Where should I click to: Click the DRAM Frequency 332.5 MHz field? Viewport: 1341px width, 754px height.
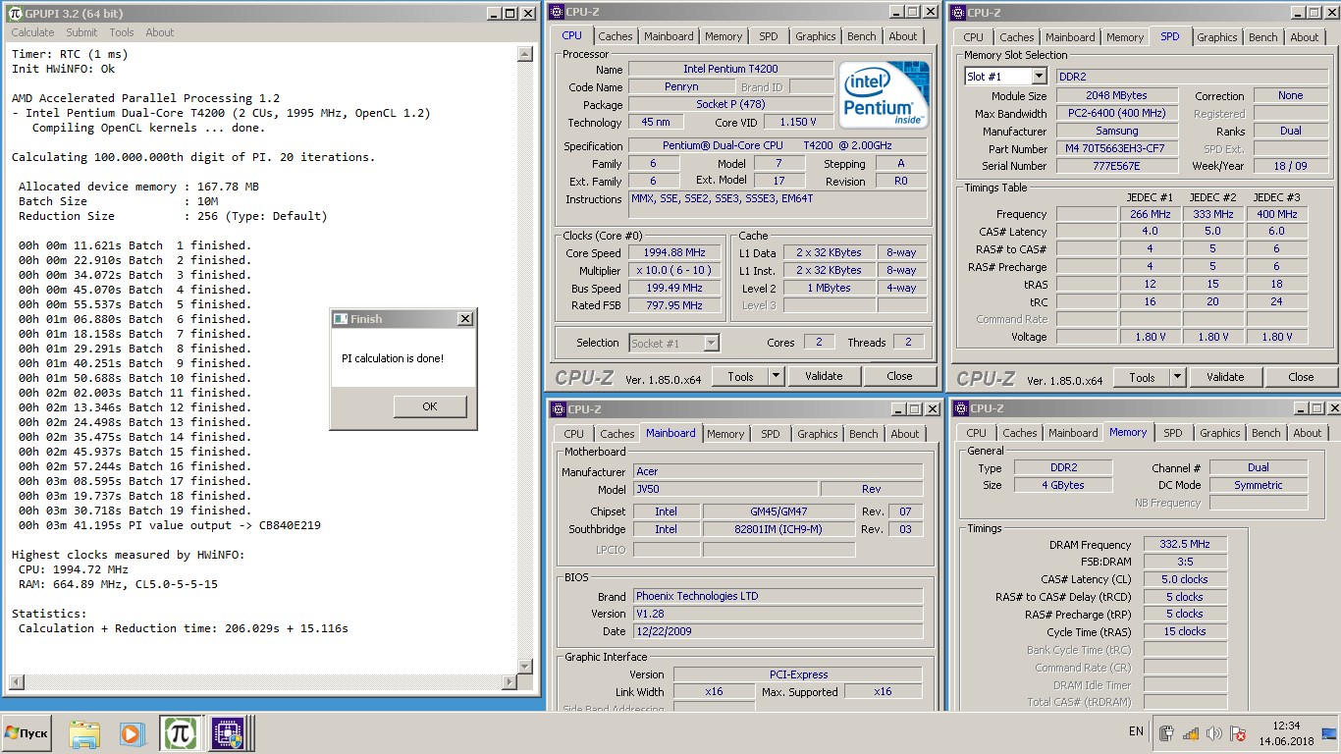pos(1185,545)
